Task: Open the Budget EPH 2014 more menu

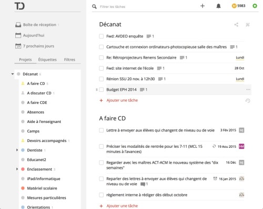Action: 248,90
